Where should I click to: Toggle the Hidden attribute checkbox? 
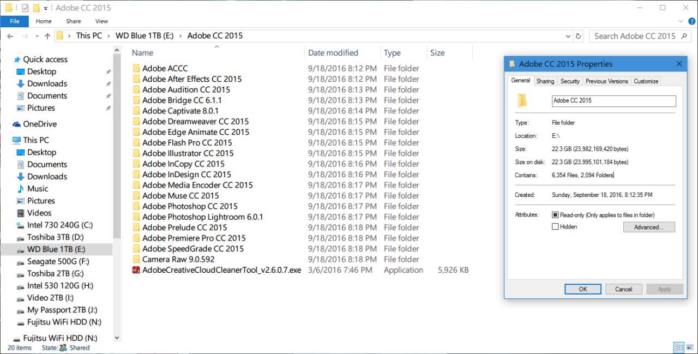point(555,227)
